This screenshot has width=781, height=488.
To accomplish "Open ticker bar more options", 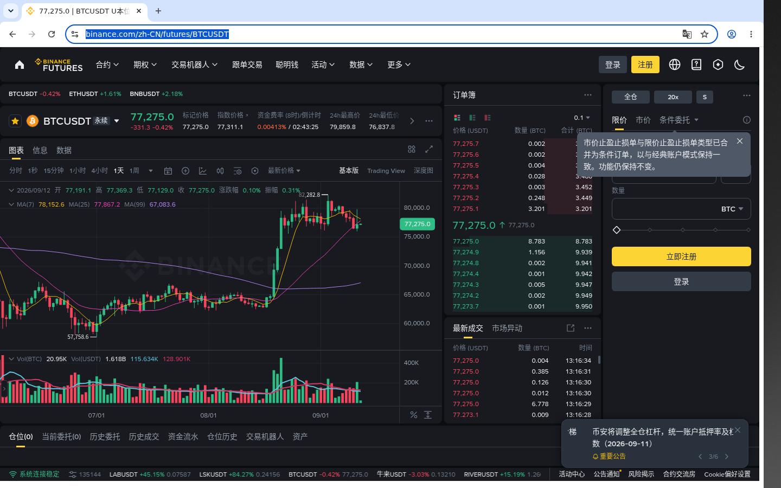I will pyautogui.click(x=429, y=121).
